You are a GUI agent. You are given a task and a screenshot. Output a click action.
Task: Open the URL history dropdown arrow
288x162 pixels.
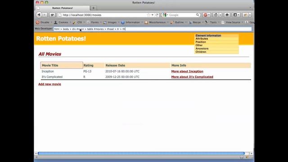(x=153, y=15)
